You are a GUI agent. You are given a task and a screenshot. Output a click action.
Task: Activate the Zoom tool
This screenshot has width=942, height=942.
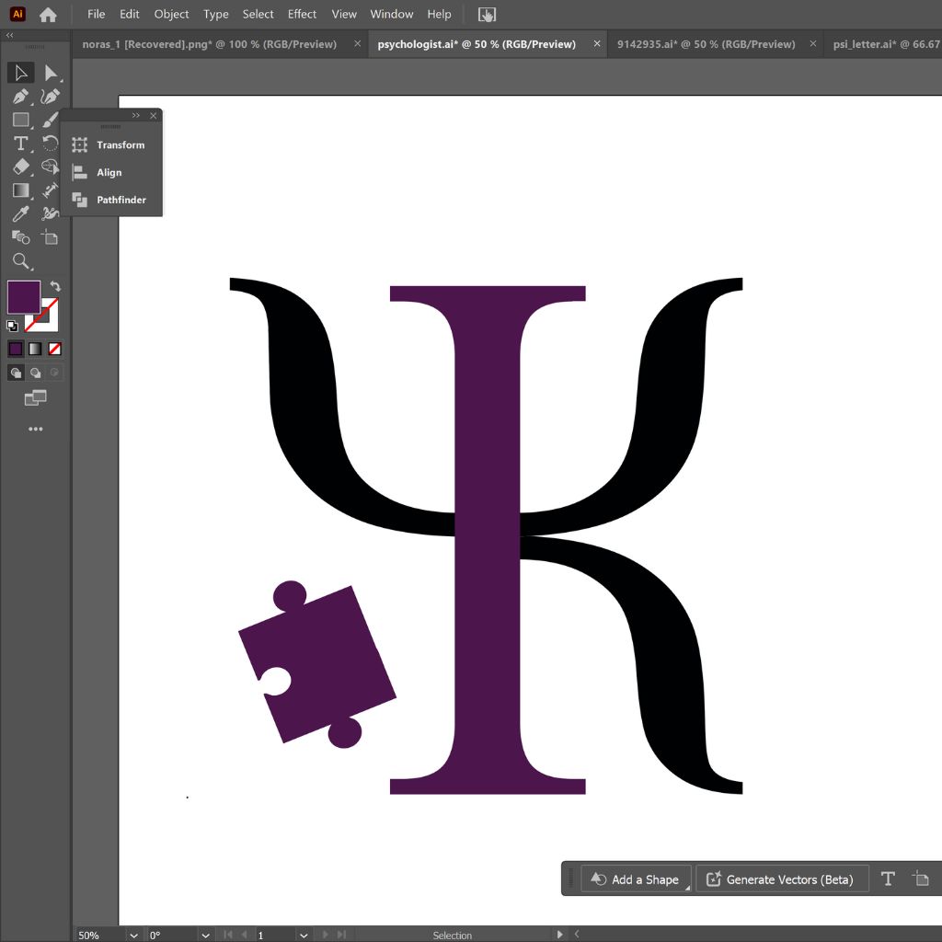[x=20, y=262]
